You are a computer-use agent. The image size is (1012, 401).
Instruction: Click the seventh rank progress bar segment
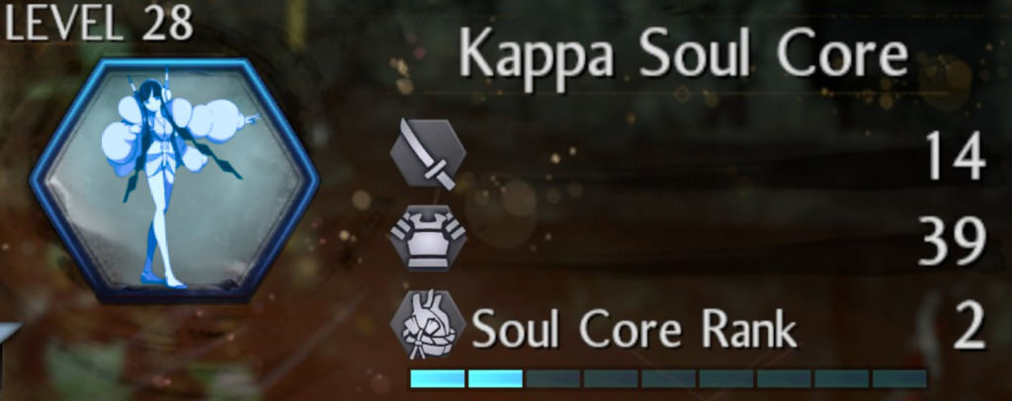click(x=784, y=378)
